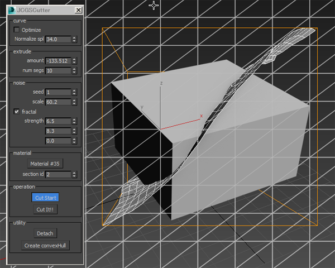Click the strength field showing 8.3
This screenshot has width=335, height=268.
[58, 131]
